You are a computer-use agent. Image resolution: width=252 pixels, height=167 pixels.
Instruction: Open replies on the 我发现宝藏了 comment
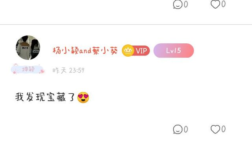(178, 129)
